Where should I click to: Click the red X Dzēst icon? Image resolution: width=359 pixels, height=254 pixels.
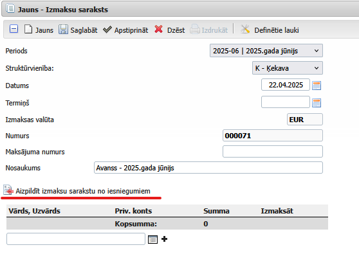tap(158, 29)
